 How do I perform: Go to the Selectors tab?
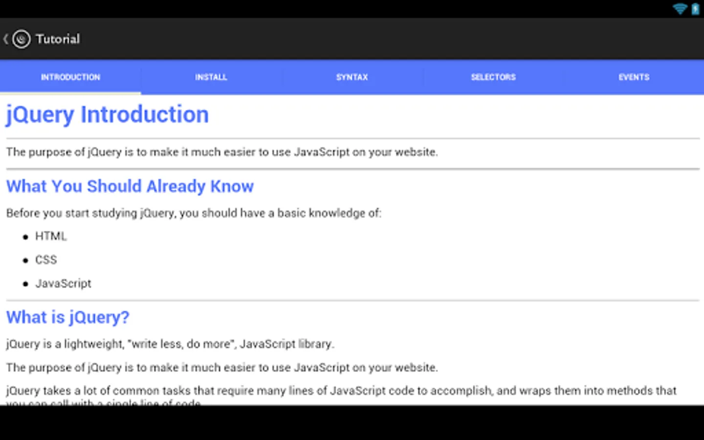tap(493, 77)
